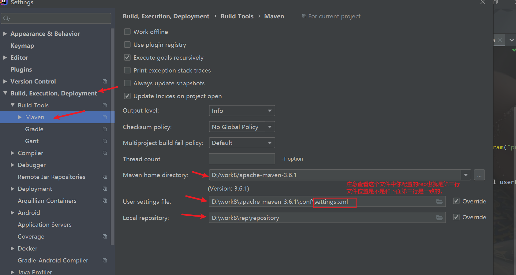
Task: Toggle Override for Local repository
Action: click(x=456, y=217)
